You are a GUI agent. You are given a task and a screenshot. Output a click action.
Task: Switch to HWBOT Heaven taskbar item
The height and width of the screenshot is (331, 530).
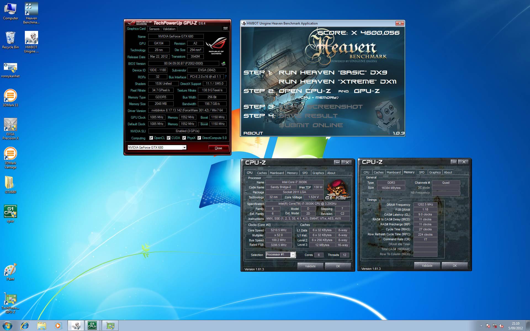(76, 326)
